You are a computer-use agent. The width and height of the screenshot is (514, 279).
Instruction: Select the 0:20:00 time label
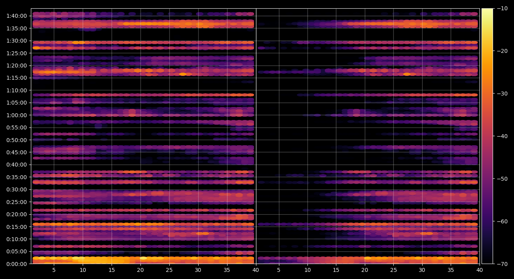17,214
